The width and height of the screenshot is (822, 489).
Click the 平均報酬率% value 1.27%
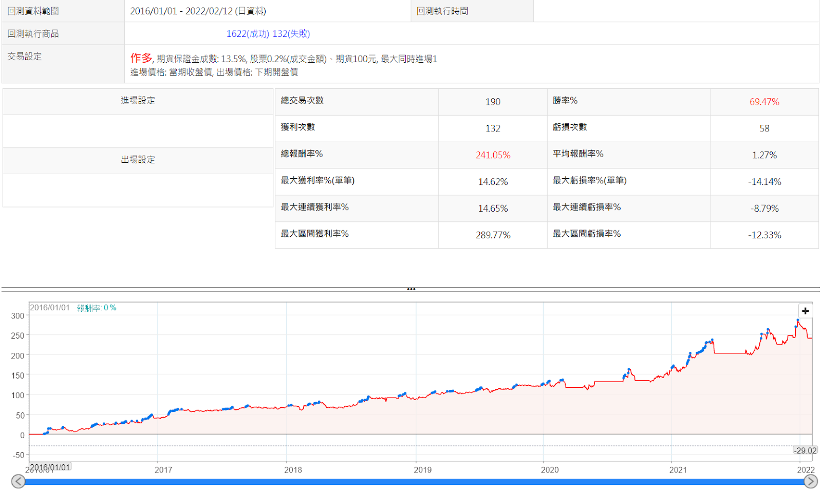point(764,155)
